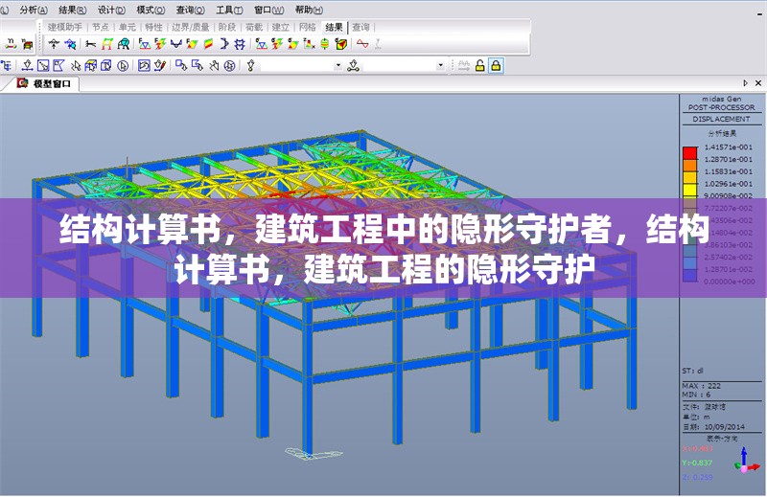The width and height of the screenshot is (767, 497).
Task: Click the closed padlock icon in toolbar
Action: pyautogui.click(x=496, y=65)
